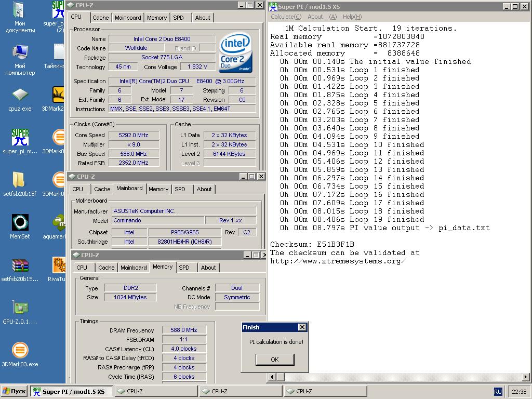The height and width of the screenshot is (399, 532).
Task: Click the CAS# Latency value 4.0 clocks
Action: click(184, 349)
